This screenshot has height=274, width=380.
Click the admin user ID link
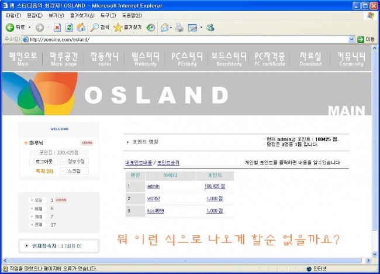coord(153,186)
